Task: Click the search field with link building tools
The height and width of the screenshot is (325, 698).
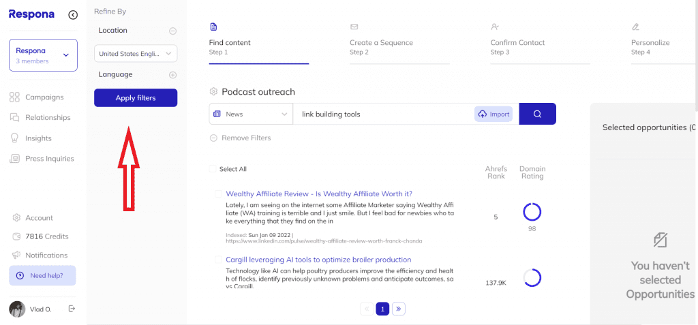Action: [x=383, y=114]
